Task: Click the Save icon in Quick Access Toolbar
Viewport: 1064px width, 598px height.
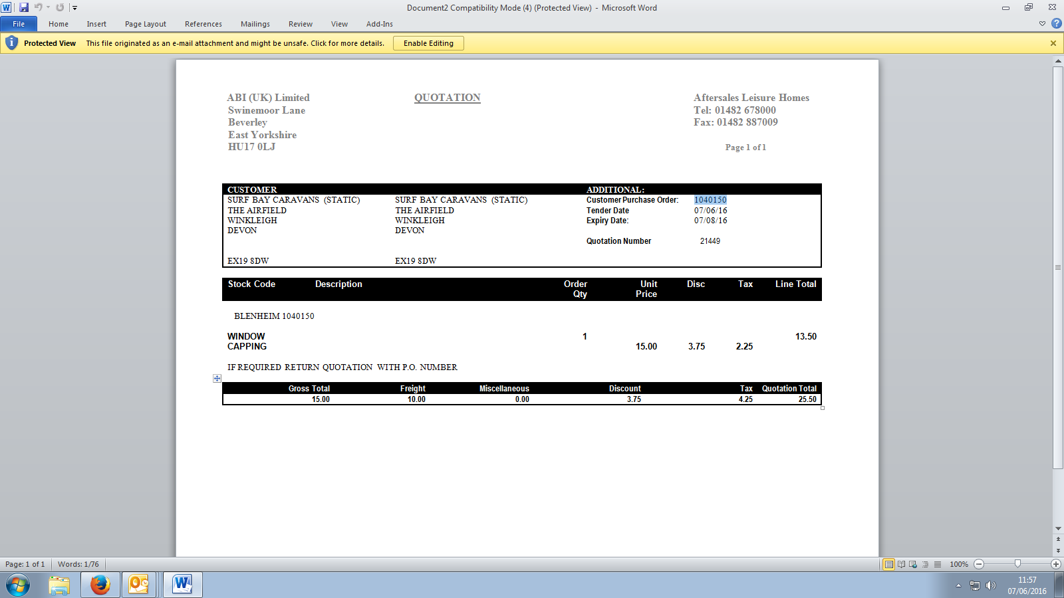Action: click(24, 7)
